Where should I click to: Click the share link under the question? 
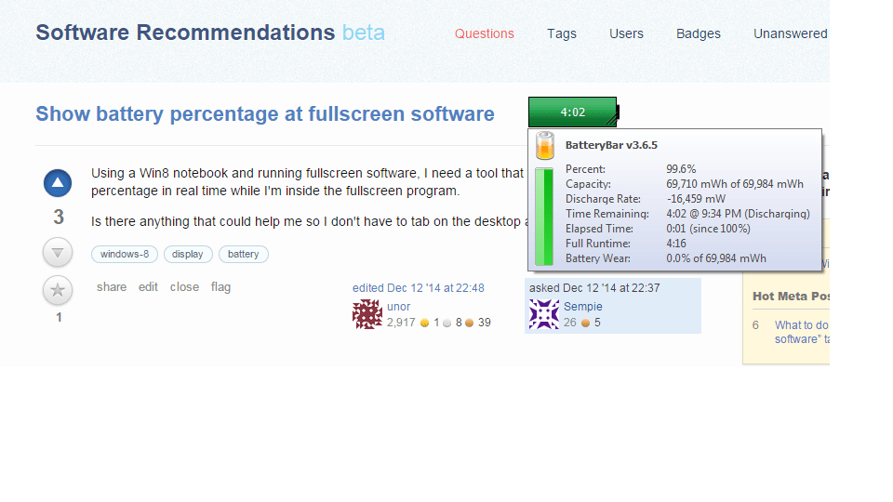pos(112,287)
